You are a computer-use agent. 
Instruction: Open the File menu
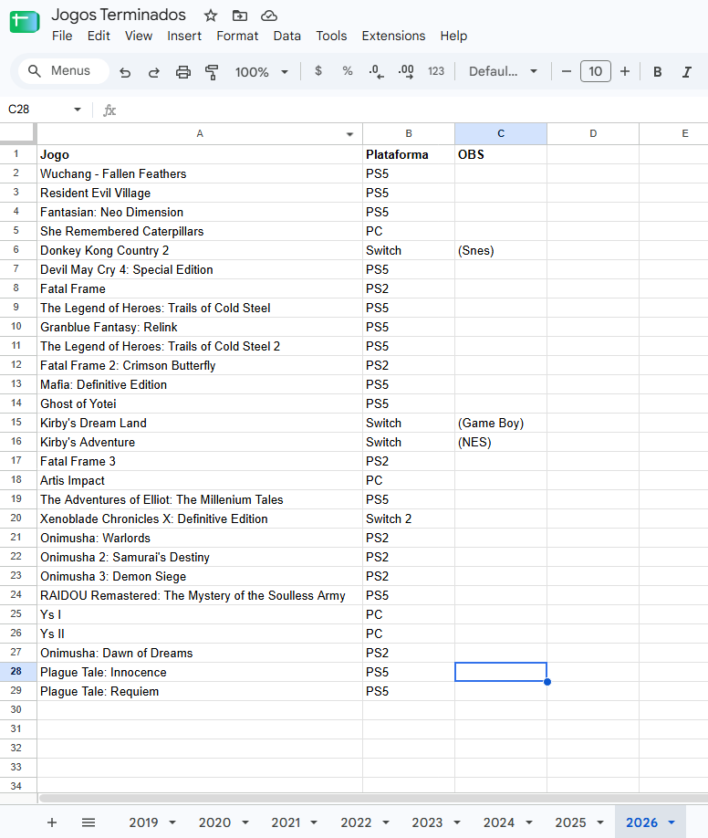62,36
